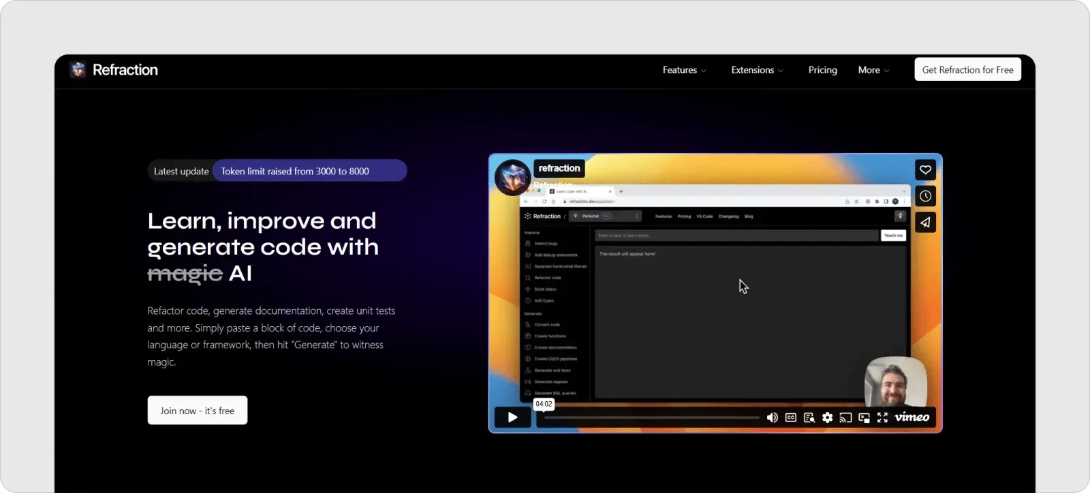Toggle closed captions on the video
The image size is (1090, 493).
tap(790, 417)
